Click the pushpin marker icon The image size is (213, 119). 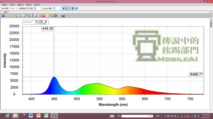point(51,15)
